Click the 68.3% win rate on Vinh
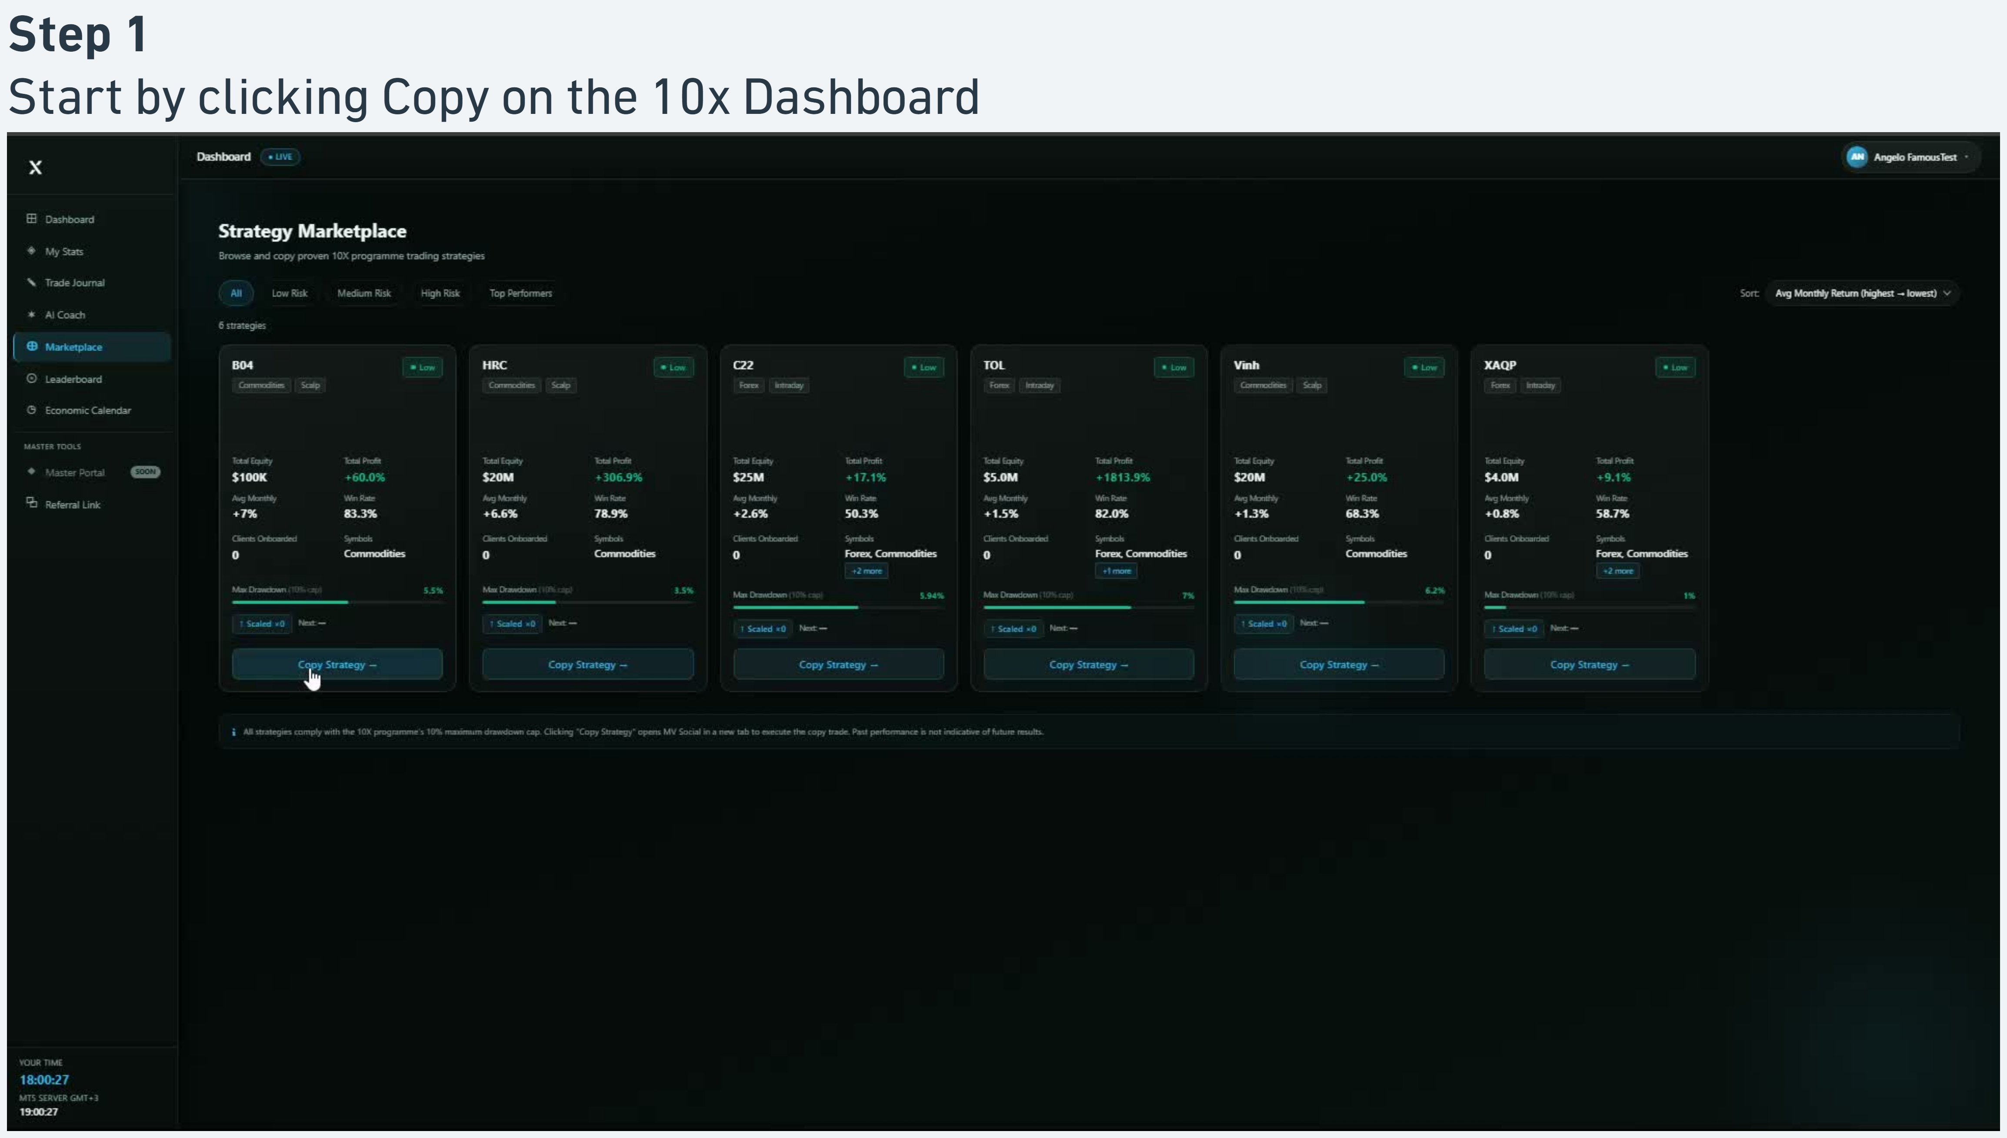The width and height of the screenshot is (2007, 1138). [x=1362, y=513]
